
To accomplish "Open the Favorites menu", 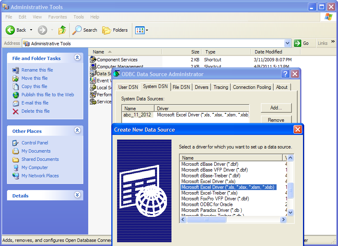I will [58, 17].
